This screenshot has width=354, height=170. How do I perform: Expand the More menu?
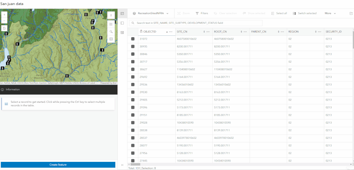(330, 13)
